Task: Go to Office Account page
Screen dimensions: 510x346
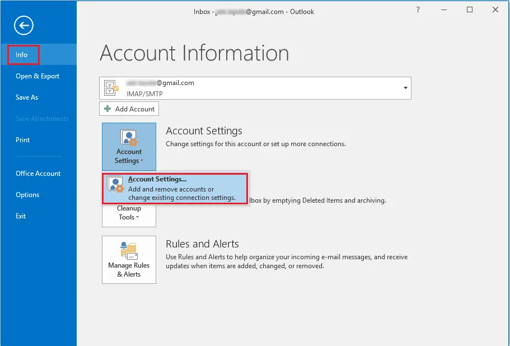Action: (39, 174)
